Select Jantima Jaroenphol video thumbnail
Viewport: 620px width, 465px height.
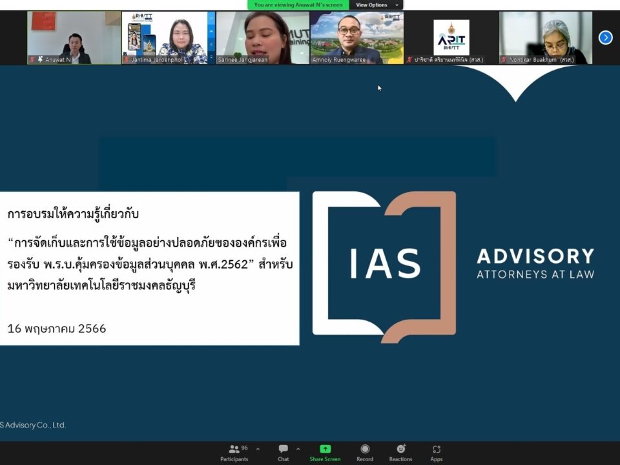(x=169, y=37)
